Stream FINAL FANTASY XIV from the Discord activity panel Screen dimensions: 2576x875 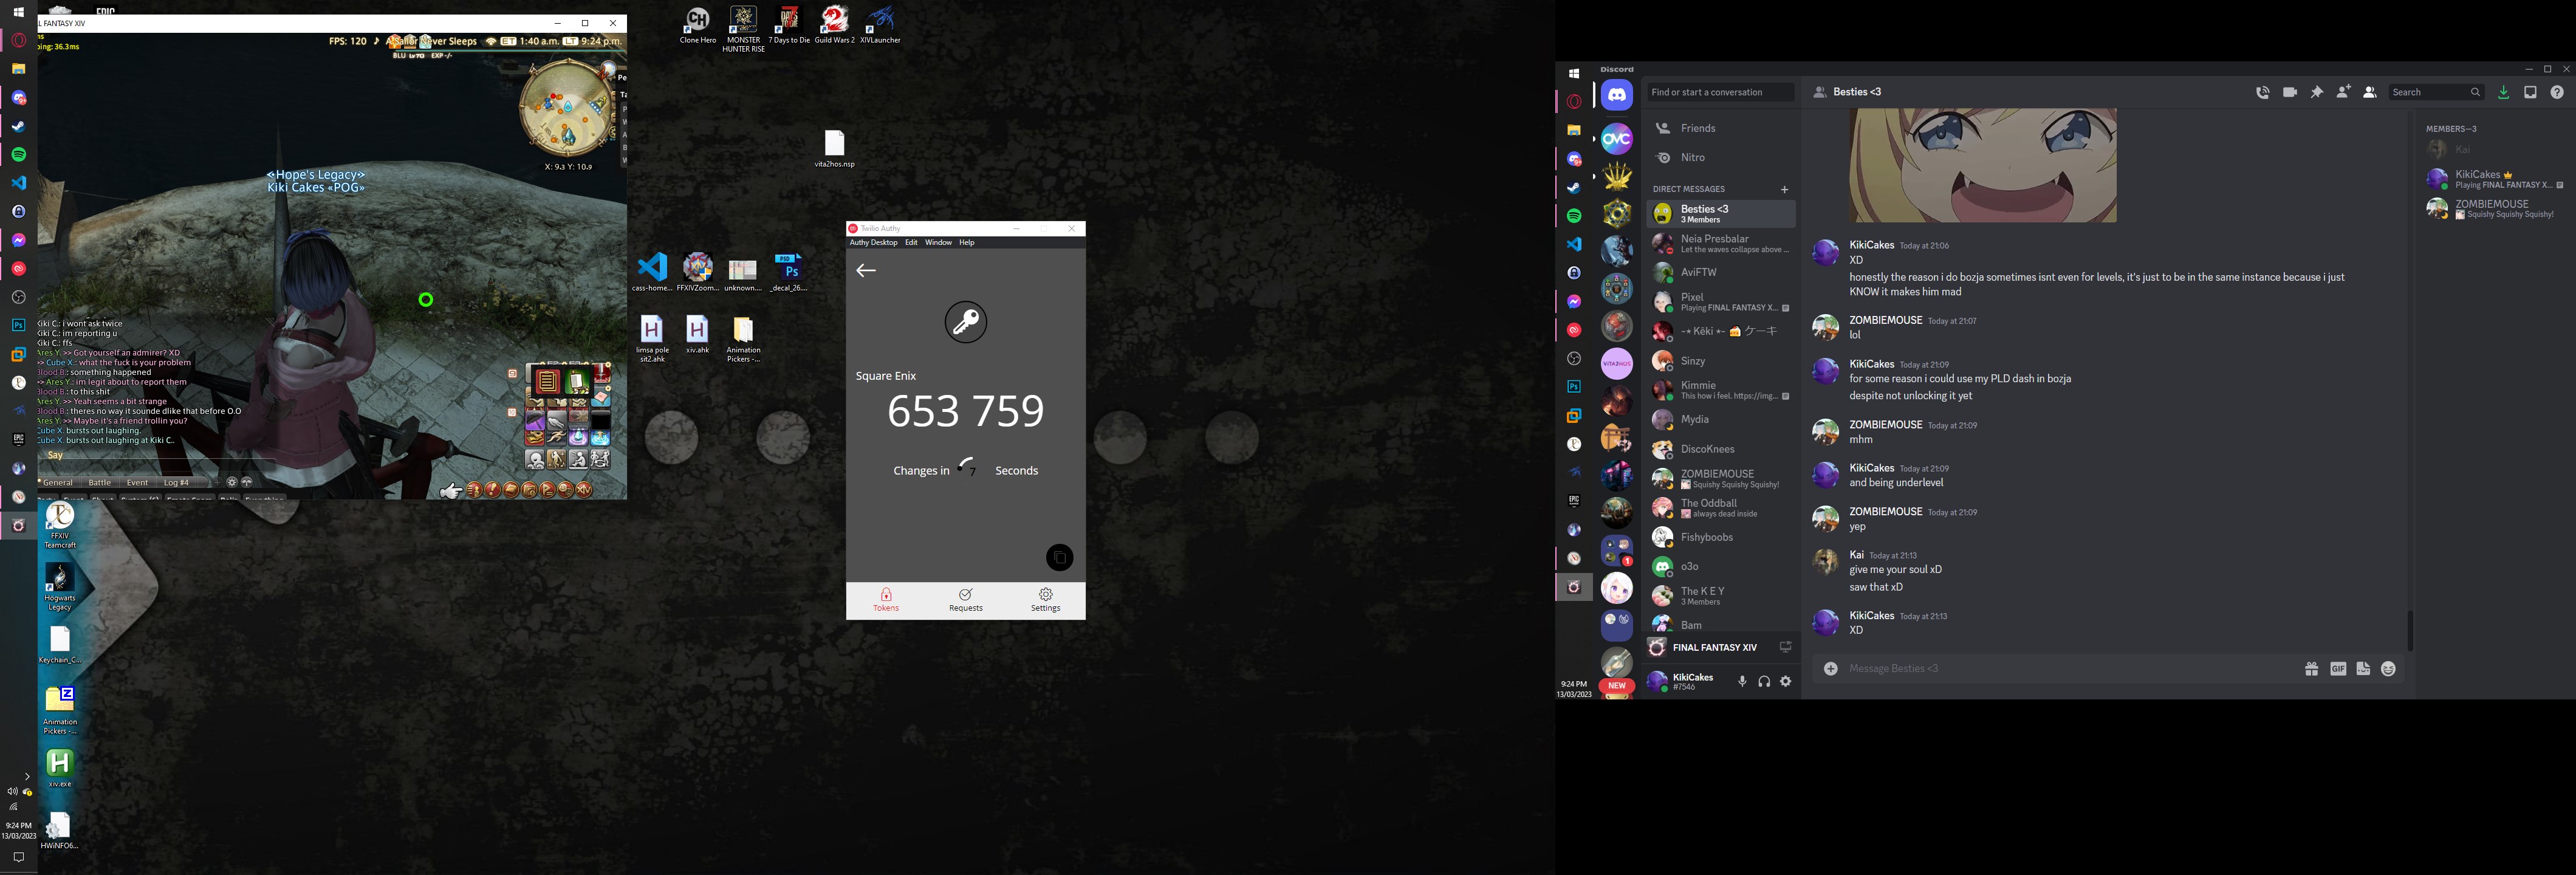(x=1785, y=647)
